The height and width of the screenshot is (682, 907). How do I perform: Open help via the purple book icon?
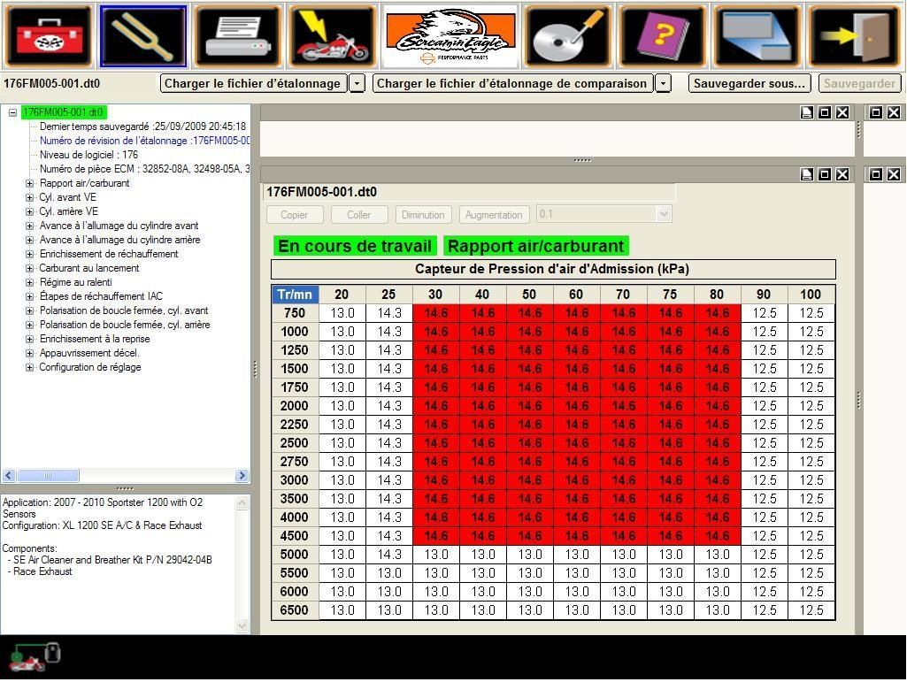pyautogui.click(x=661, y=35)
